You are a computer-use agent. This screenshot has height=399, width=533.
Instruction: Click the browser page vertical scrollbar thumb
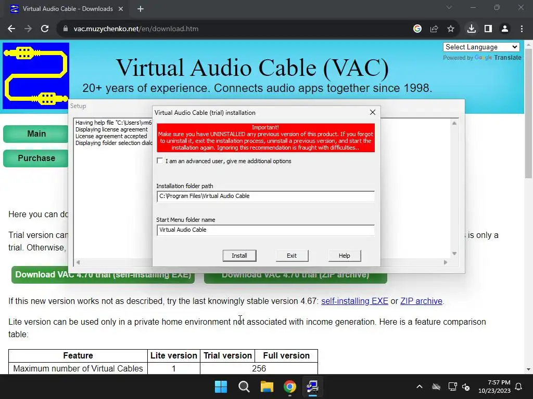528,113
